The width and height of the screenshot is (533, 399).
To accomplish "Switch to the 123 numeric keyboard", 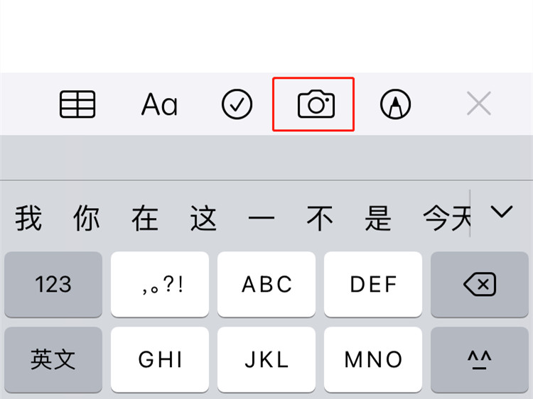I will click(53, 284).
